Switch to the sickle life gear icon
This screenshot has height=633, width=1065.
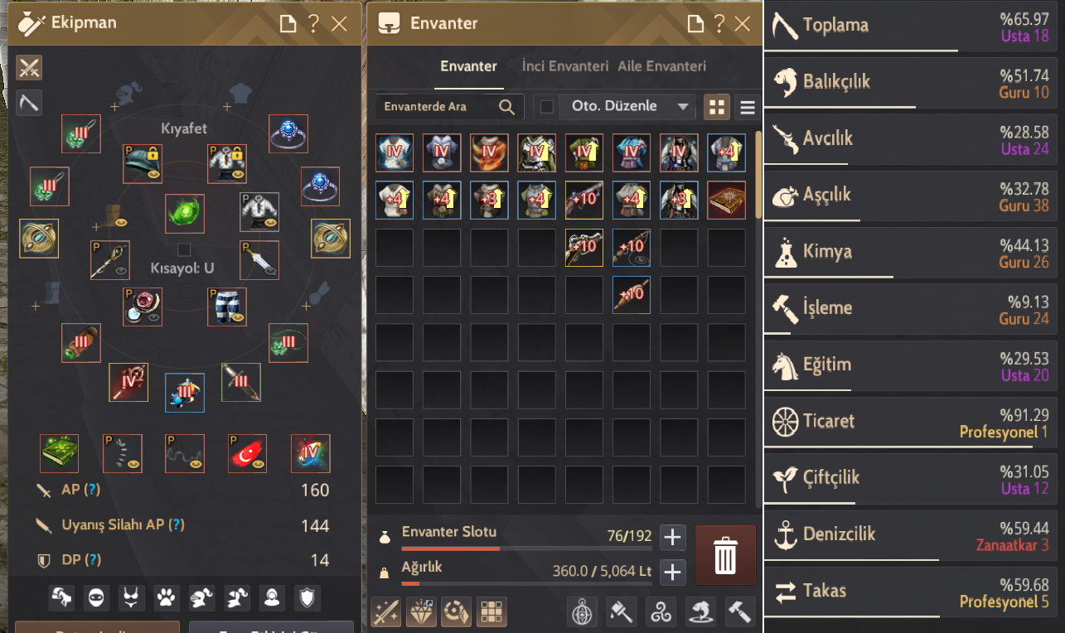(29, 103)
